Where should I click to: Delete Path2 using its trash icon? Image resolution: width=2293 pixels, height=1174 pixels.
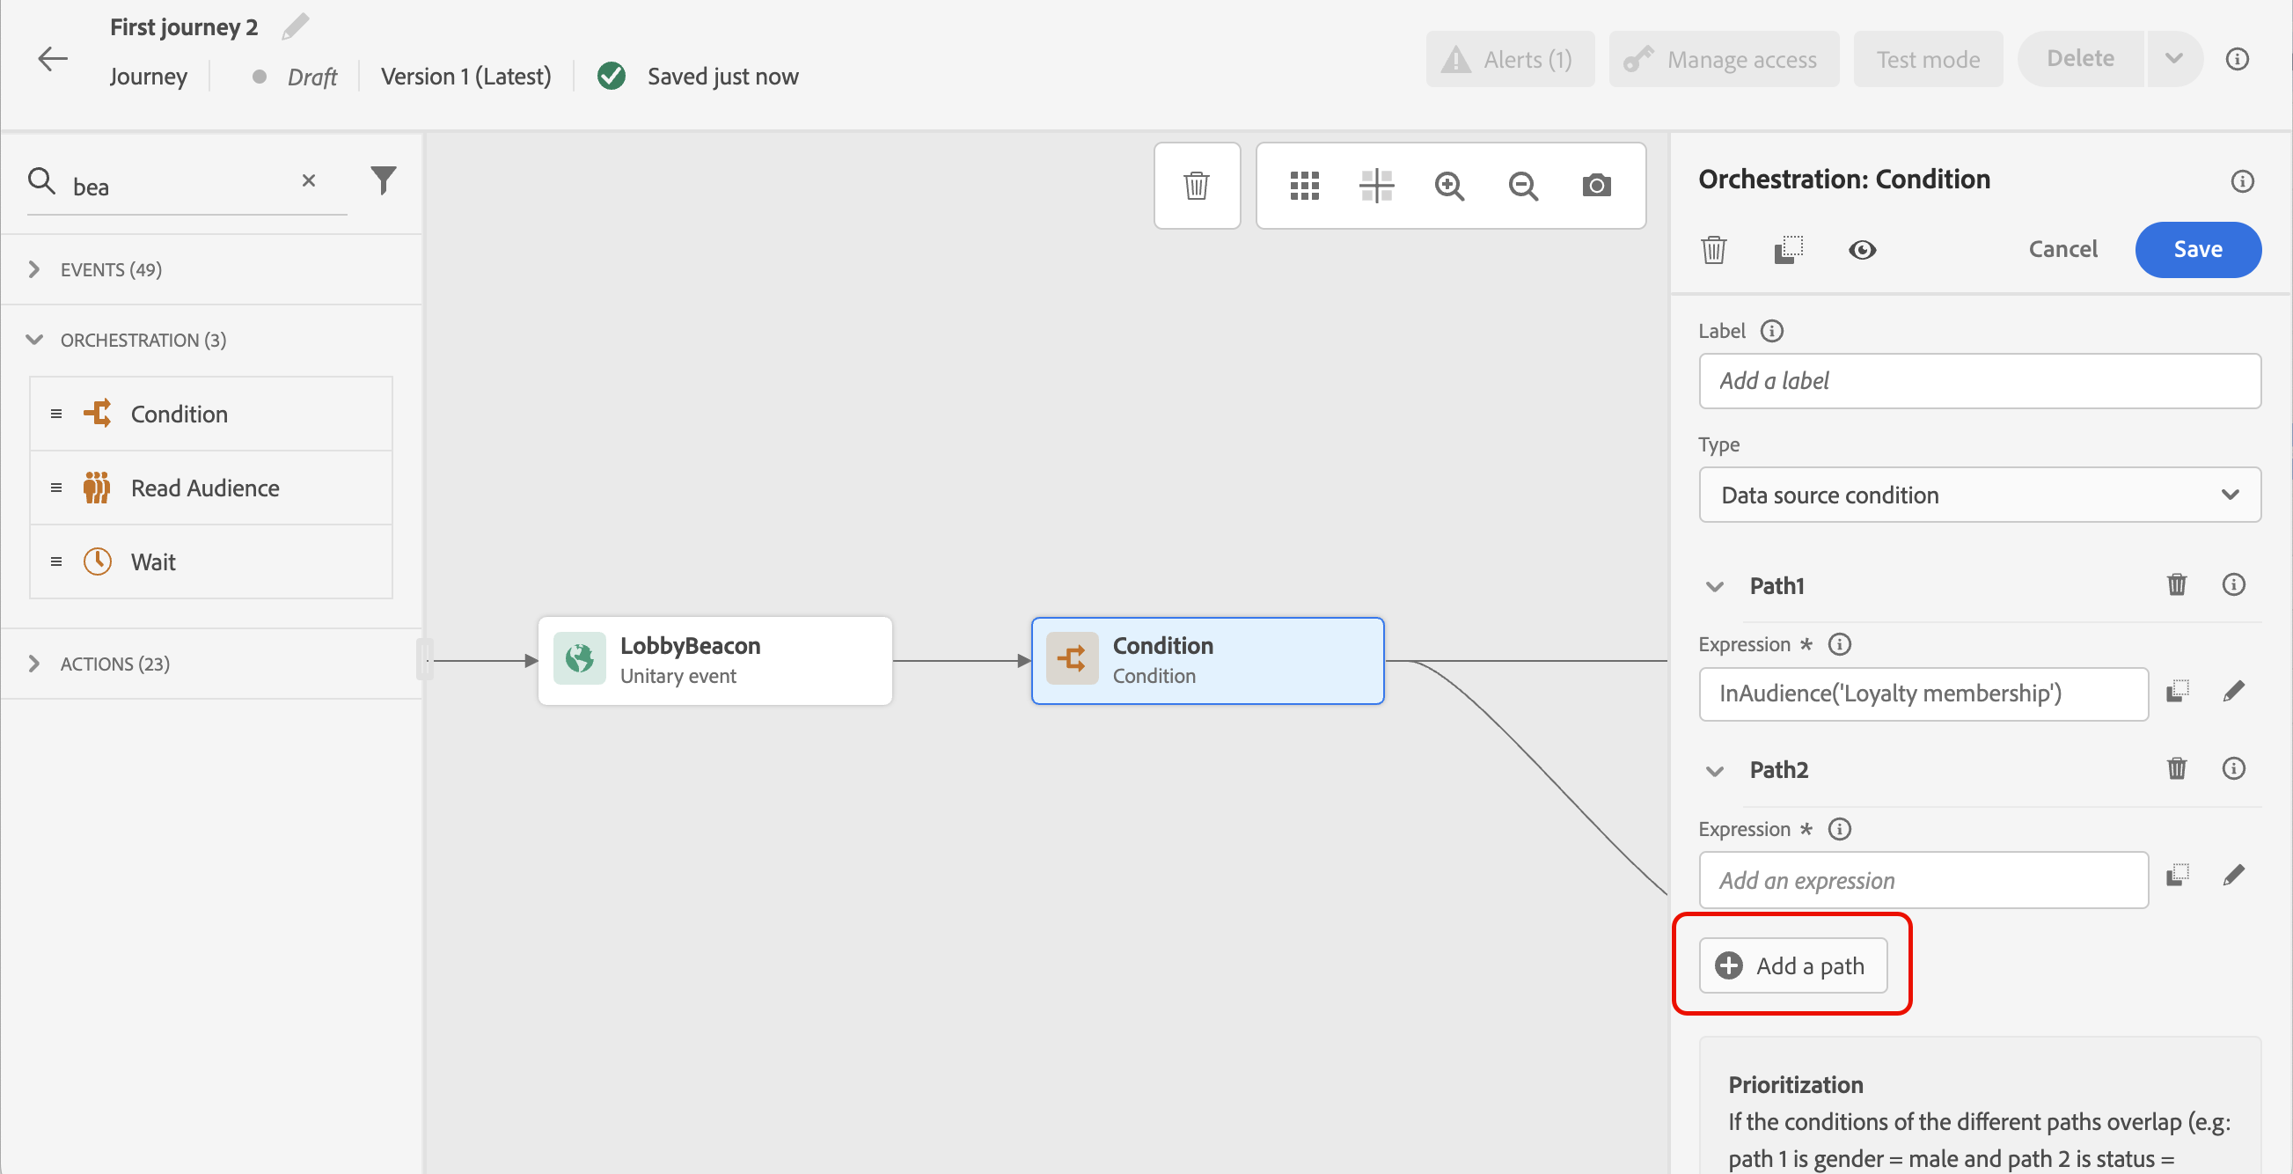pyautogui.click(x=2176, y=768)
